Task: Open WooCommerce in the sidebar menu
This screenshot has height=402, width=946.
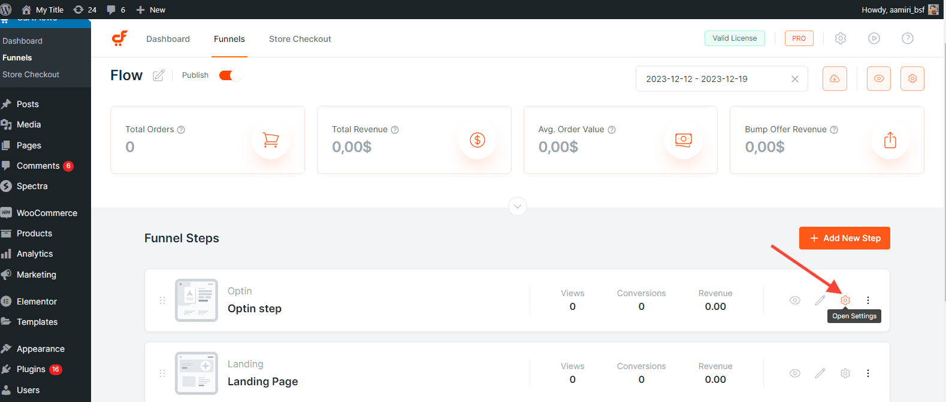Action: (x=47, y=213)
